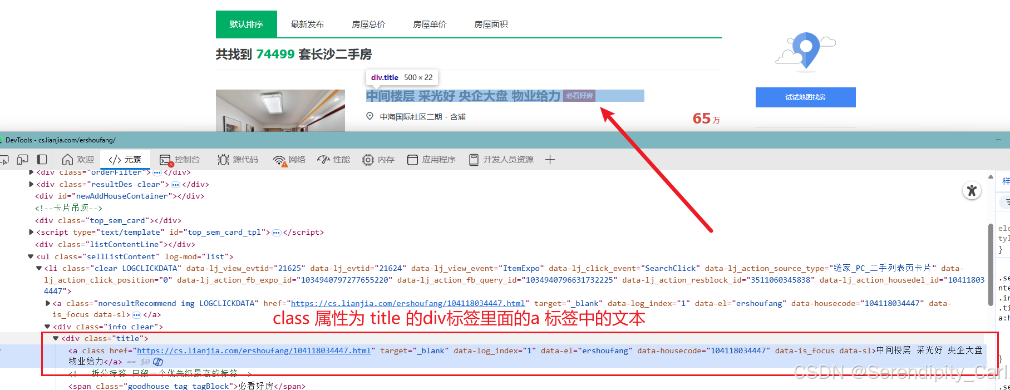Select the comment <!--卡片吊顶--> row

tap(68, 208)
